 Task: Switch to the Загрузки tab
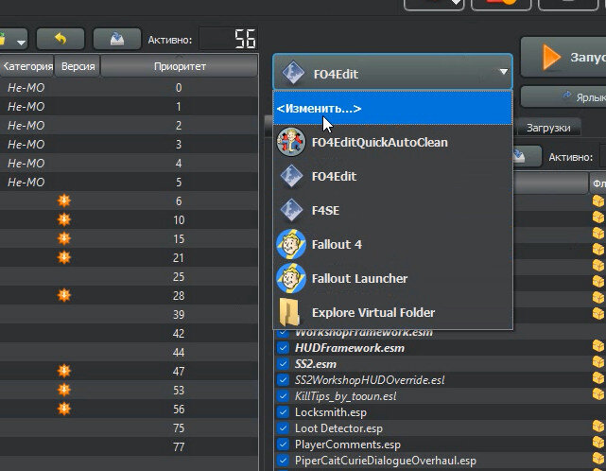pyautogui.click(x=548, y=128)
